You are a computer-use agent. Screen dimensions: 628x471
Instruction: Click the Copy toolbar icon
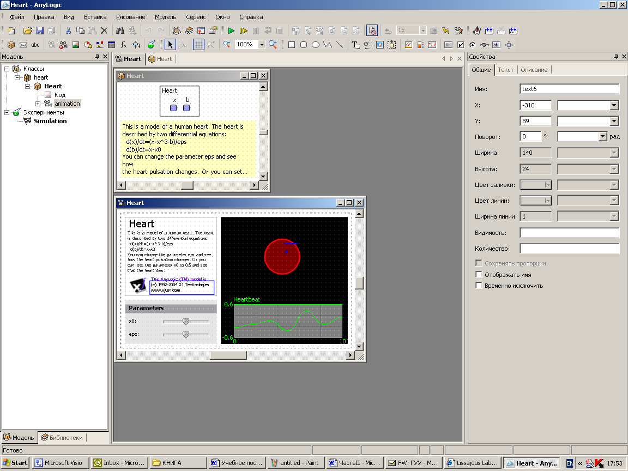click(x=80, y=31)
